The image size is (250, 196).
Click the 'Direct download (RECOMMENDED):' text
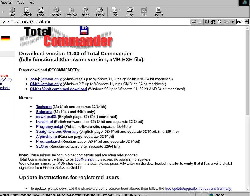click(49, 70)
